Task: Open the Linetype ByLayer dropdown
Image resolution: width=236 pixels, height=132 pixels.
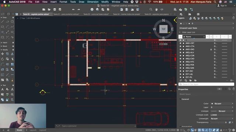Action: 222,111
